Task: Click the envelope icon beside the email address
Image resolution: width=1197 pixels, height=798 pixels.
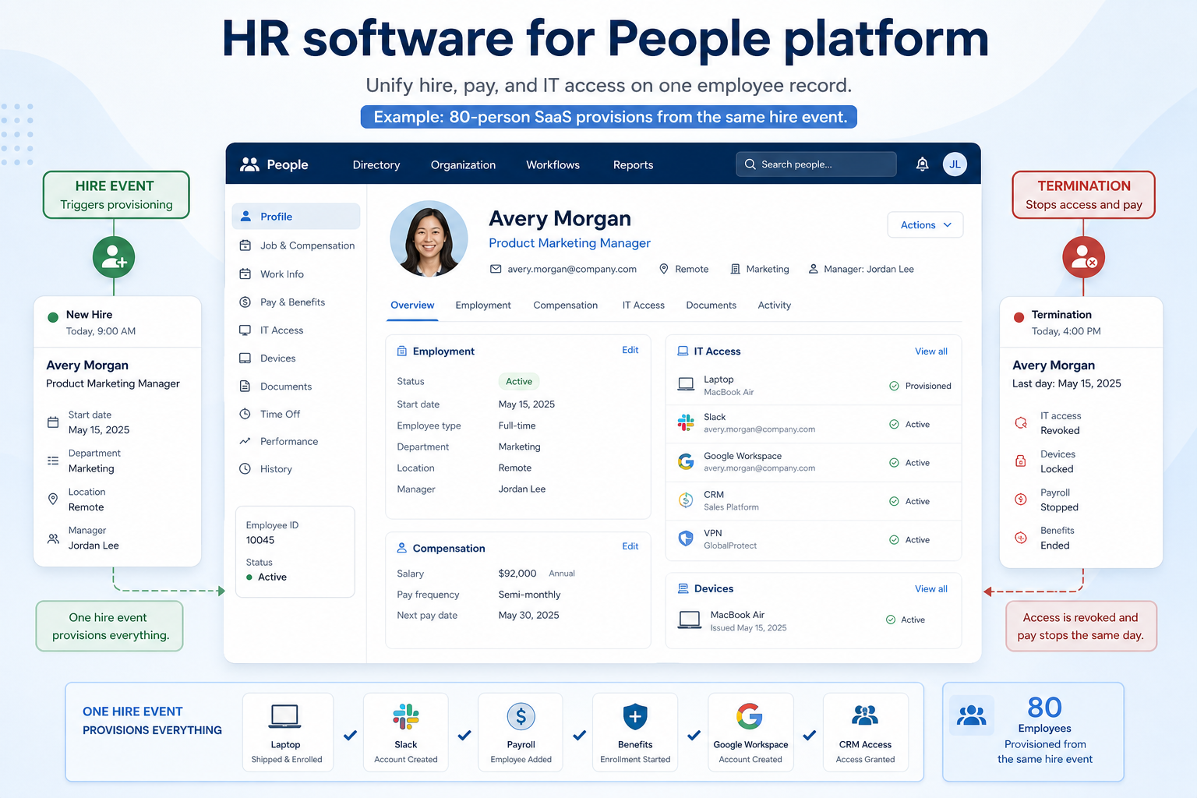Action: point(496,269)
